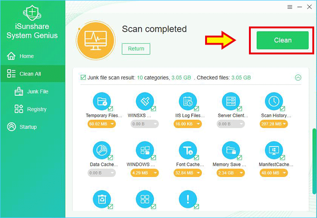Select the ManifestCache monitor icon
Viewport: 317px width, 218px height.
coord(274,150)
